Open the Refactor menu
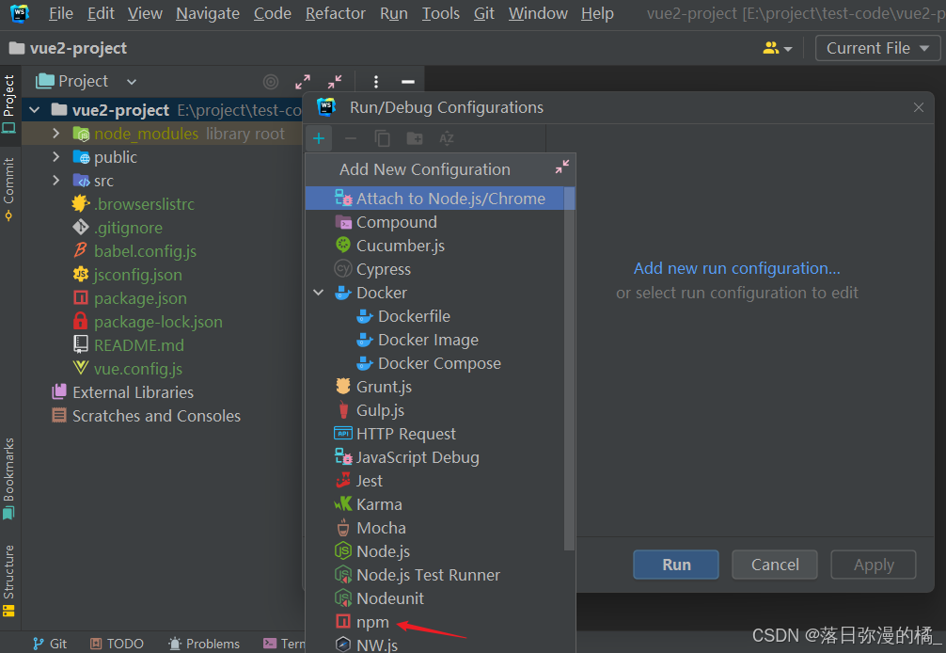 point(336,13)
